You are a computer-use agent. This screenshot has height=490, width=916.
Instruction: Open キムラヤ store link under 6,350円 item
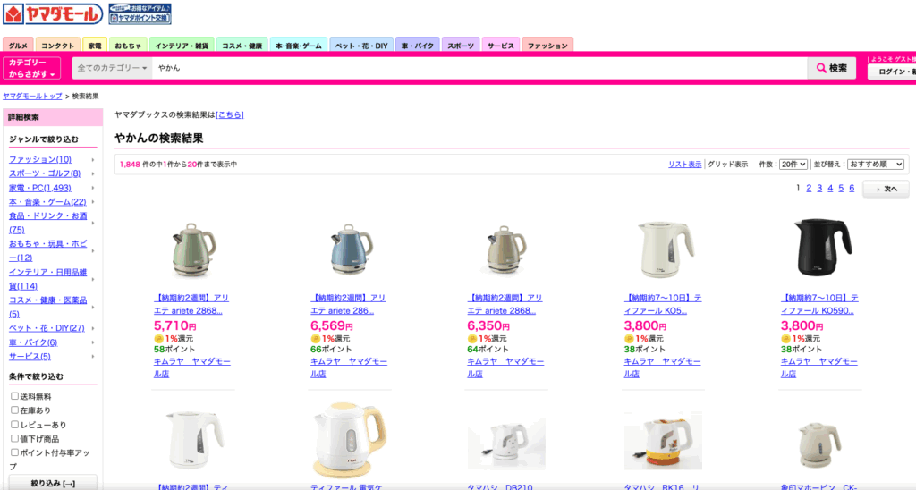(x=505, y=367)
